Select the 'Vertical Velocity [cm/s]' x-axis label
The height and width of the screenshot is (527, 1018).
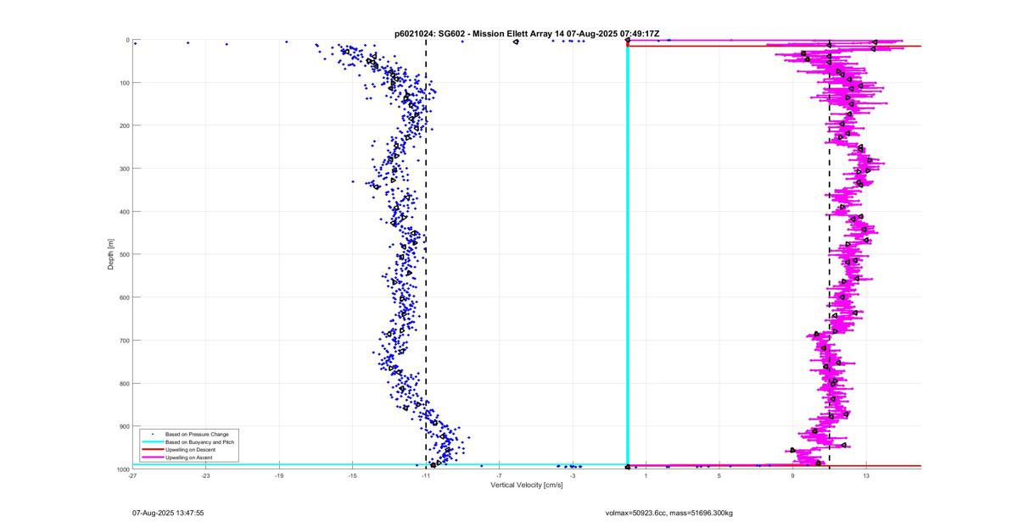pos(527,485)
